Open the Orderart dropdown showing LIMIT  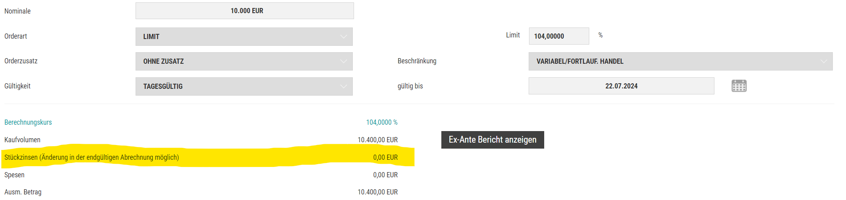pos(244,37)
